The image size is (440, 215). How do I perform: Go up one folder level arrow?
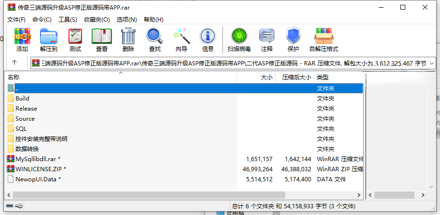[14, 63]
